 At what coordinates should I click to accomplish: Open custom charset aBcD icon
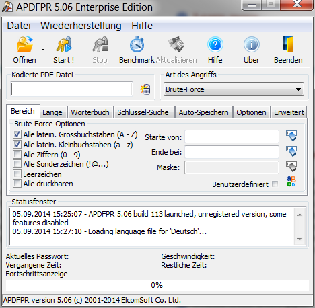(x=291, y=182)
